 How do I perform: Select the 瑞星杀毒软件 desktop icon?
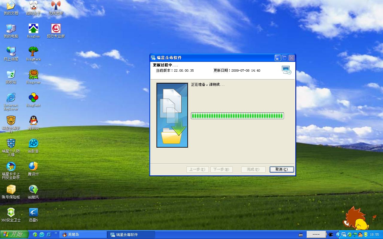pos(11,125)
